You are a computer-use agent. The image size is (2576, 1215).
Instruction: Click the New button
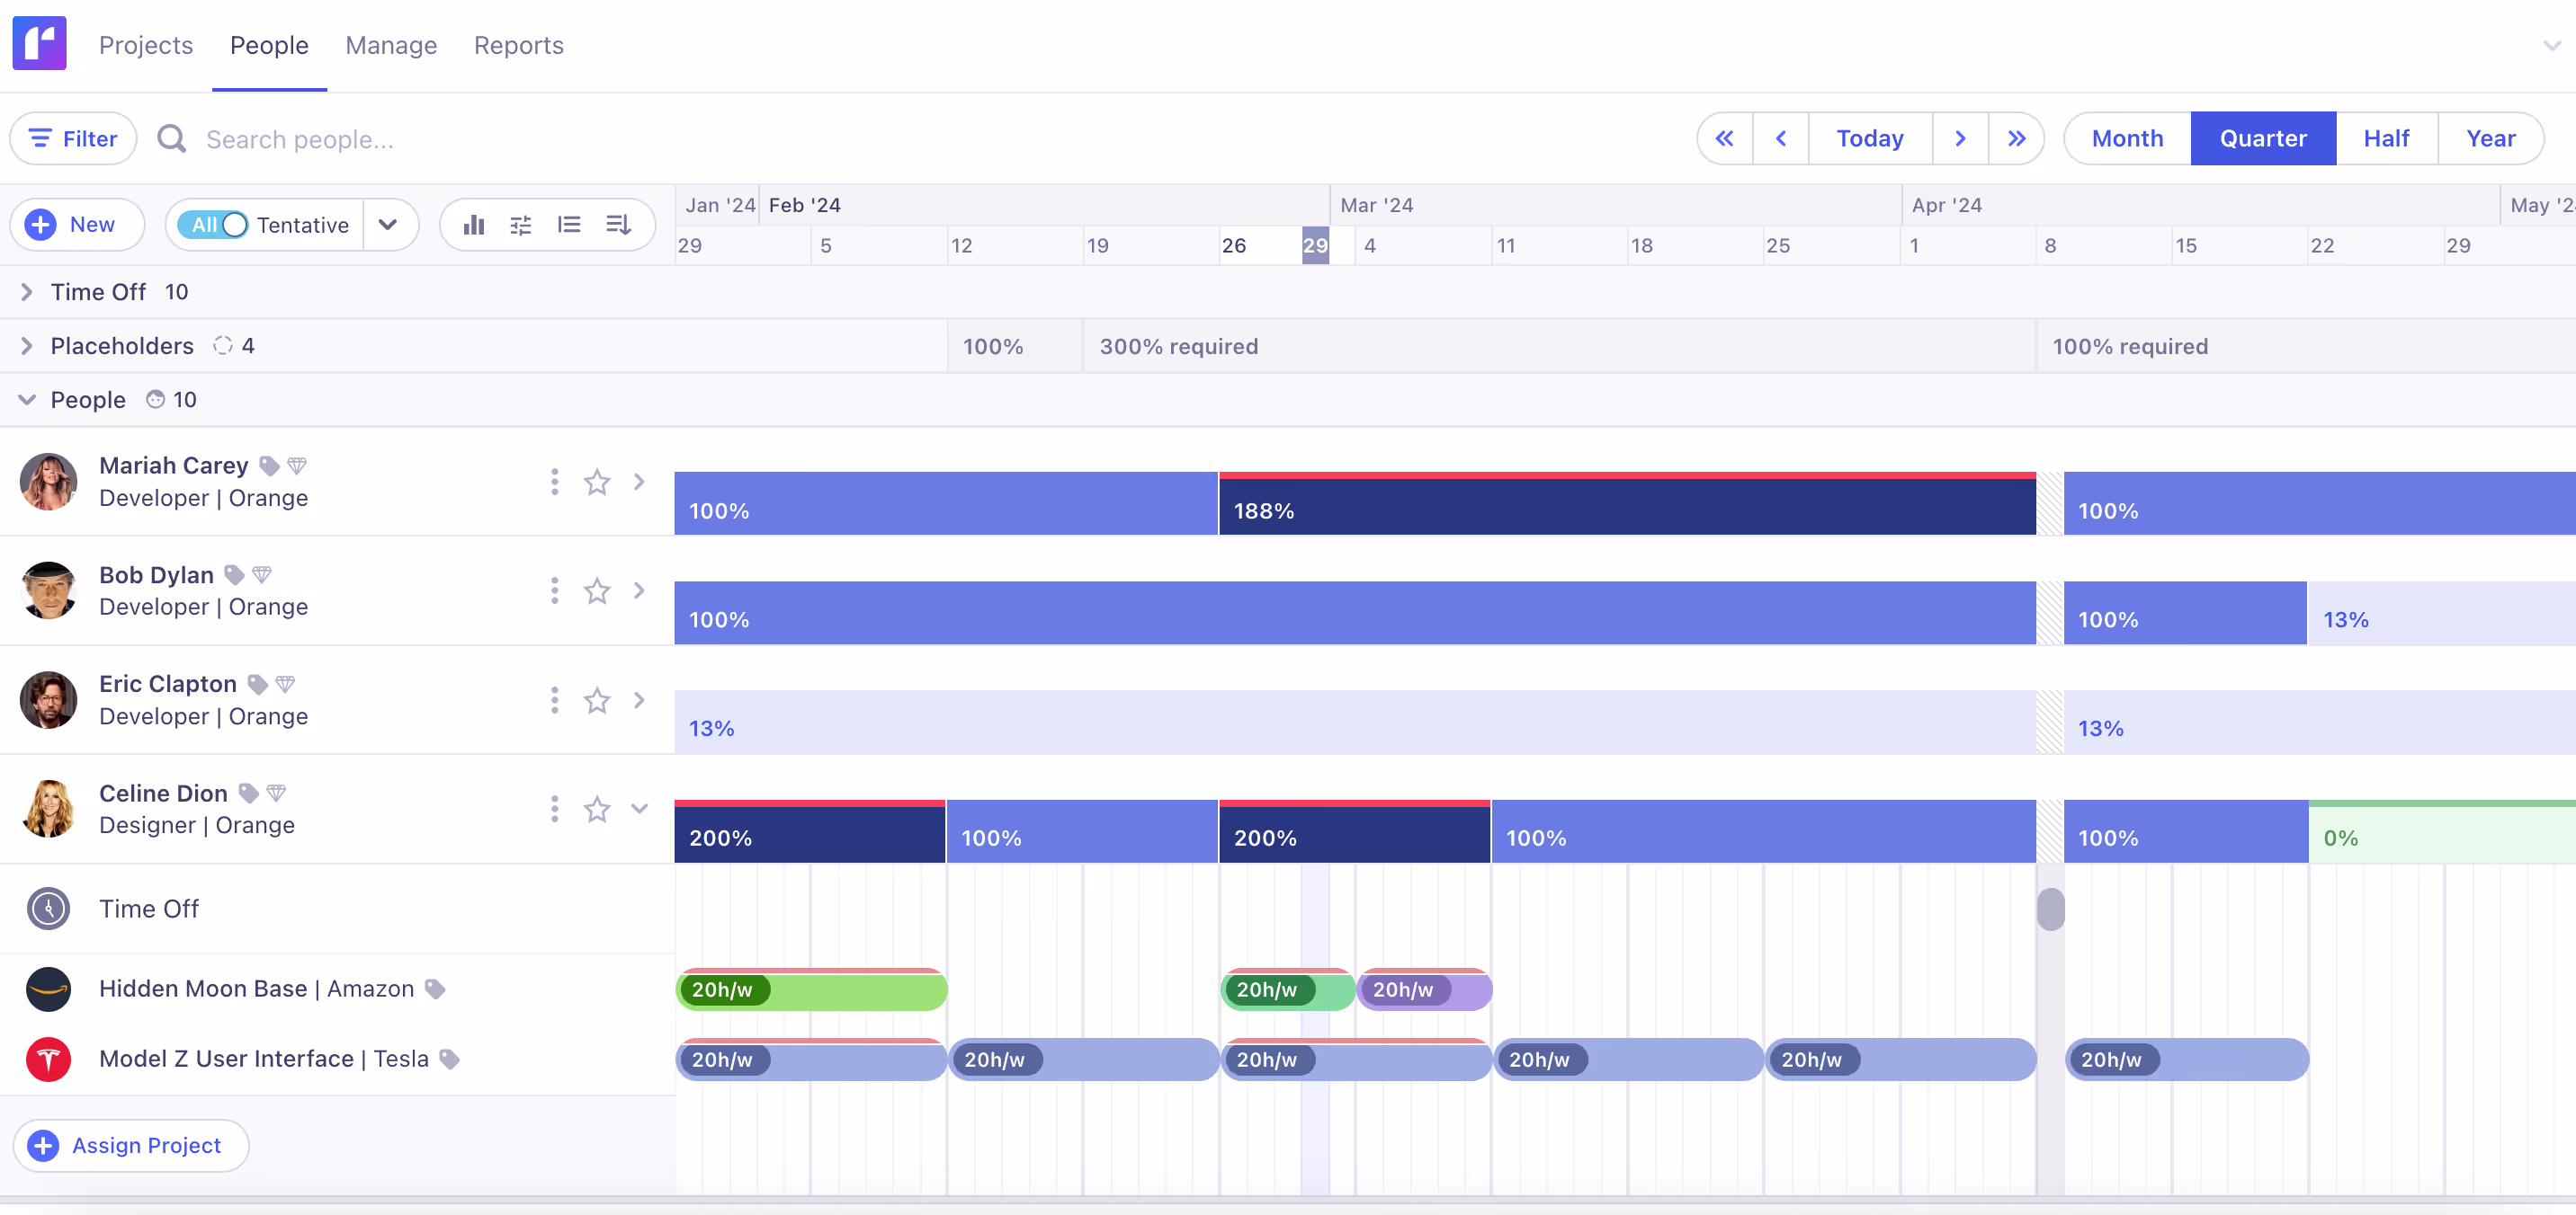(77, 224)
